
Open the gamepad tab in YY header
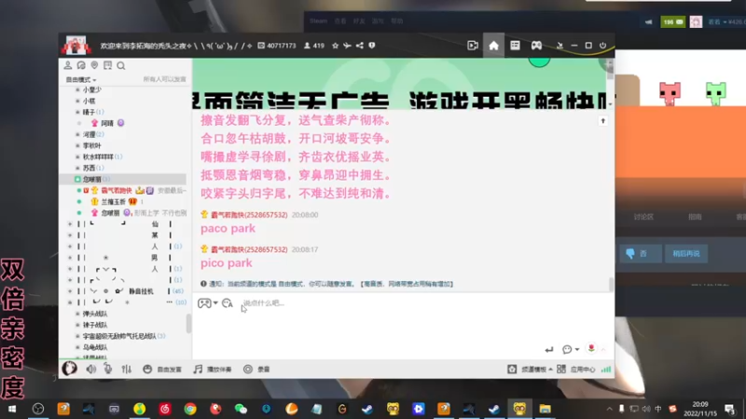pyautogui.click(x=536, y=46)
